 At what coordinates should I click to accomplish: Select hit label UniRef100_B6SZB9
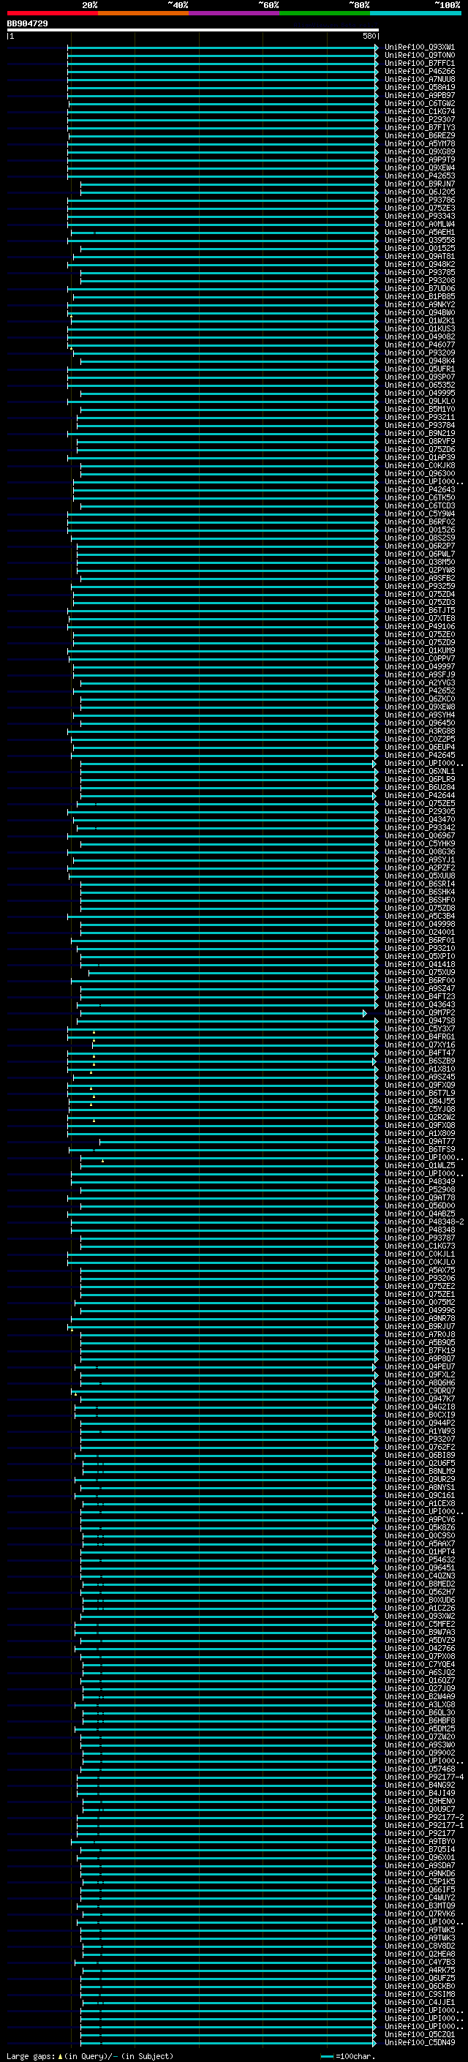(x=419, y=1061)
